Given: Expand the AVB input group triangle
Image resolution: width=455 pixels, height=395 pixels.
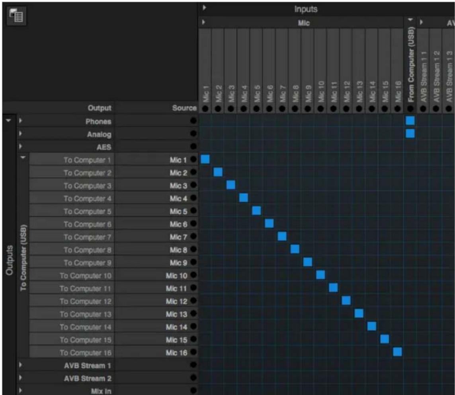Looking at the screenshot, I should [x=421, y=22].
